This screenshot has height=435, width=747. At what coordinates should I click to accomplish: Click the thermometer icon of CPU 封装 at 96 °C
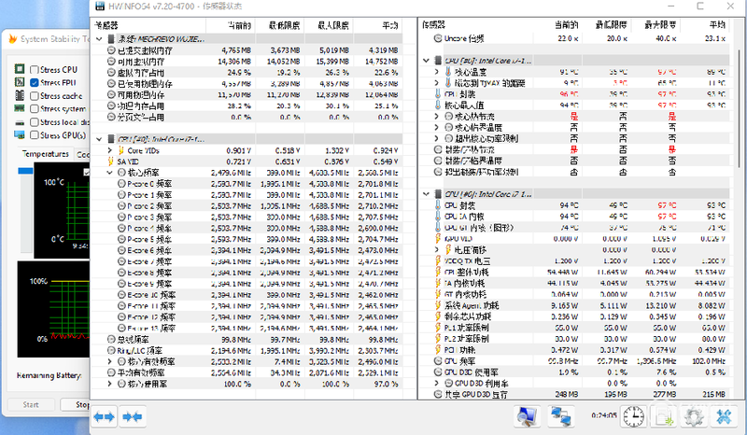pyautogui.click(x=438, y=94)
